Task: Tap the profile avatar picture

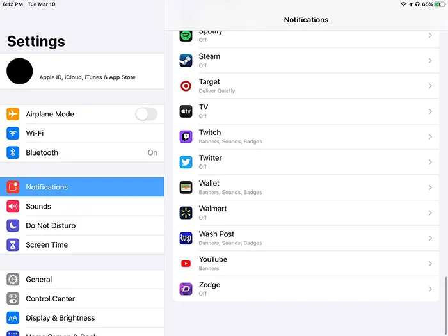Action: [x=20, y=70]
